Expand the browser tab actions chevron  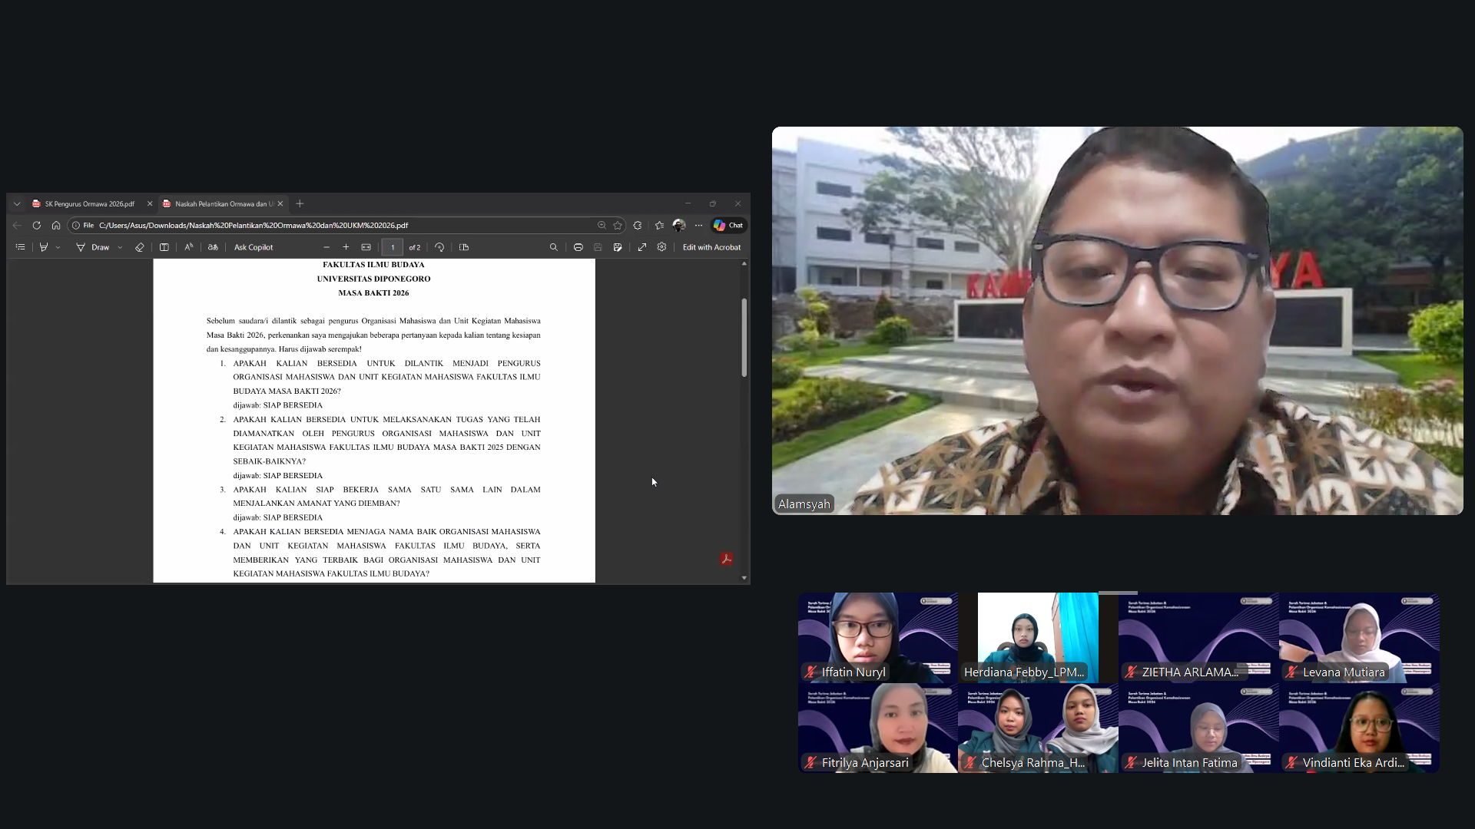[x=16, y=203]
